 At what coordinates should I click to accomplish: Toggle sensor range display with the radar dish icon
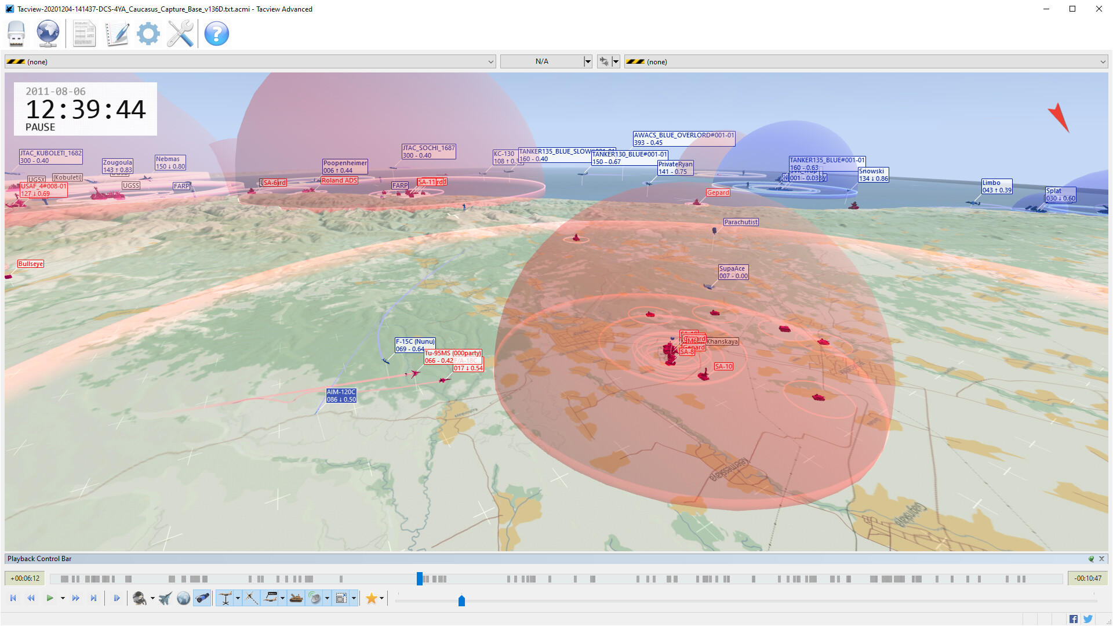(x=315, y=598)
